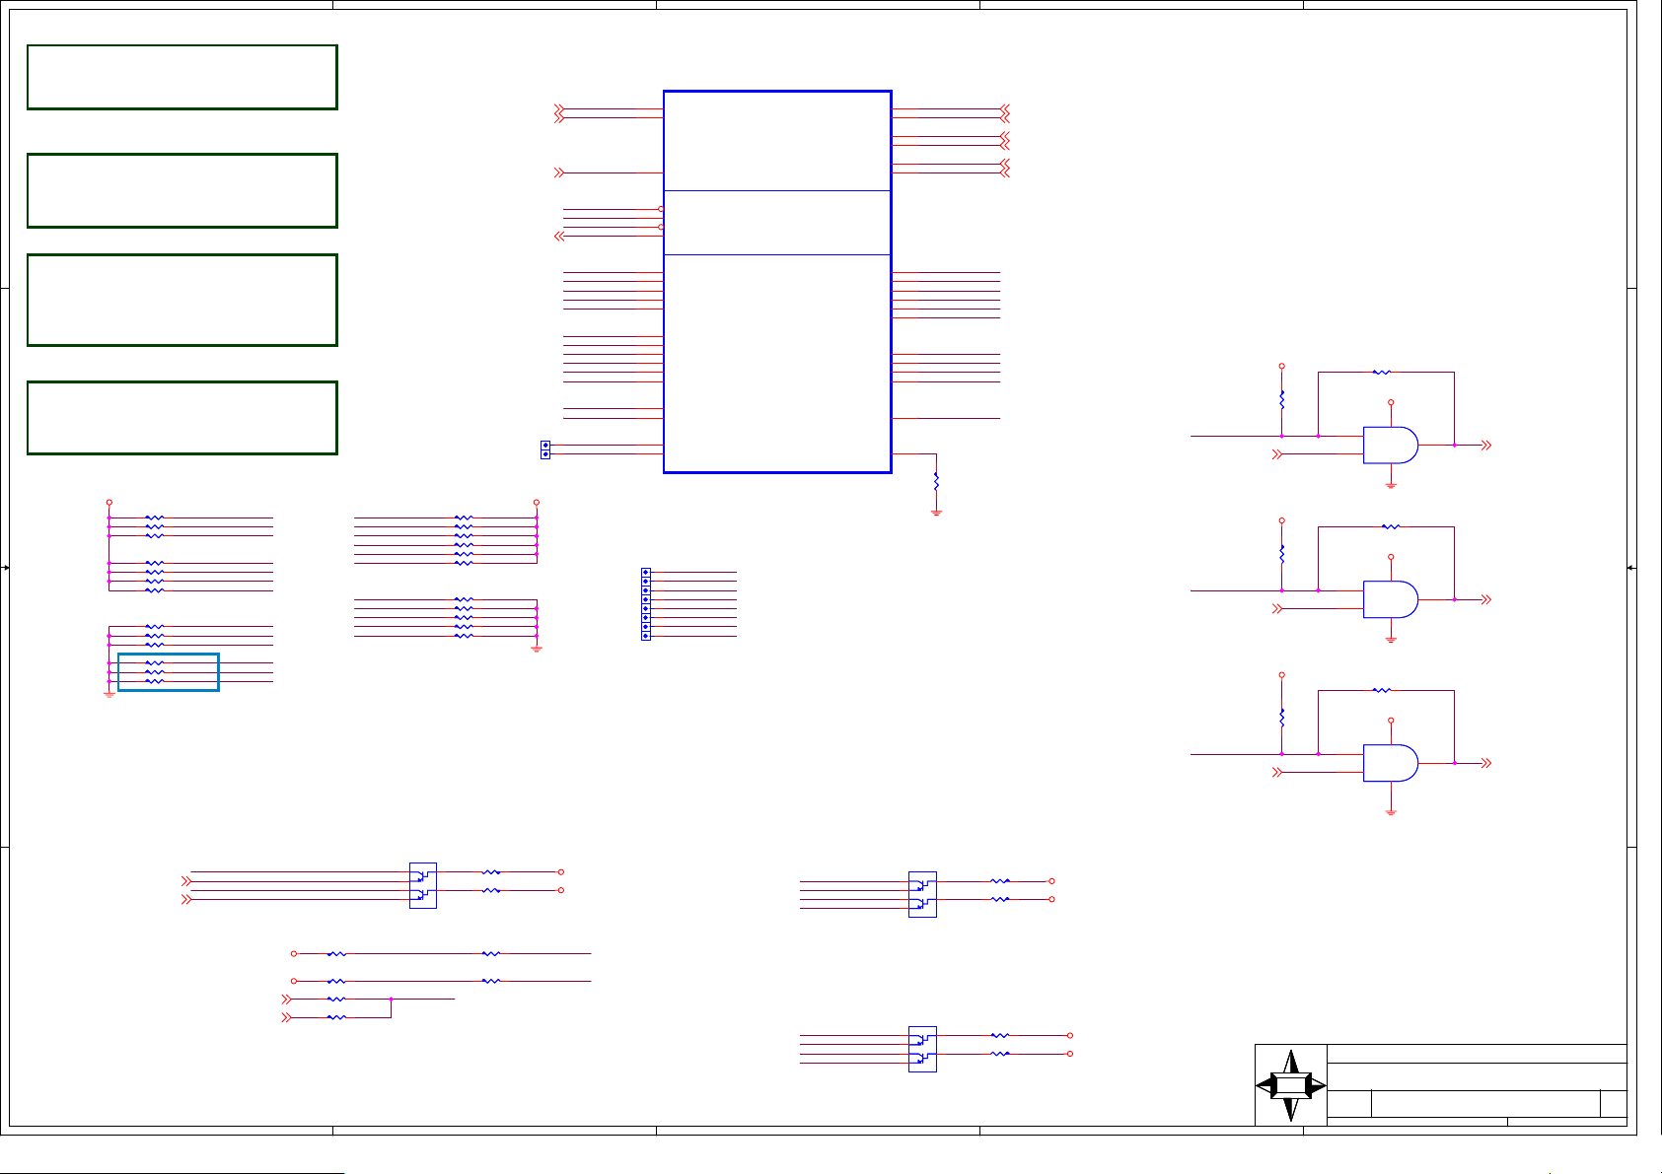Screen dimensions: 1662x1174
Task: Select the middle AND gate symbol
Action: (1391, 599)
